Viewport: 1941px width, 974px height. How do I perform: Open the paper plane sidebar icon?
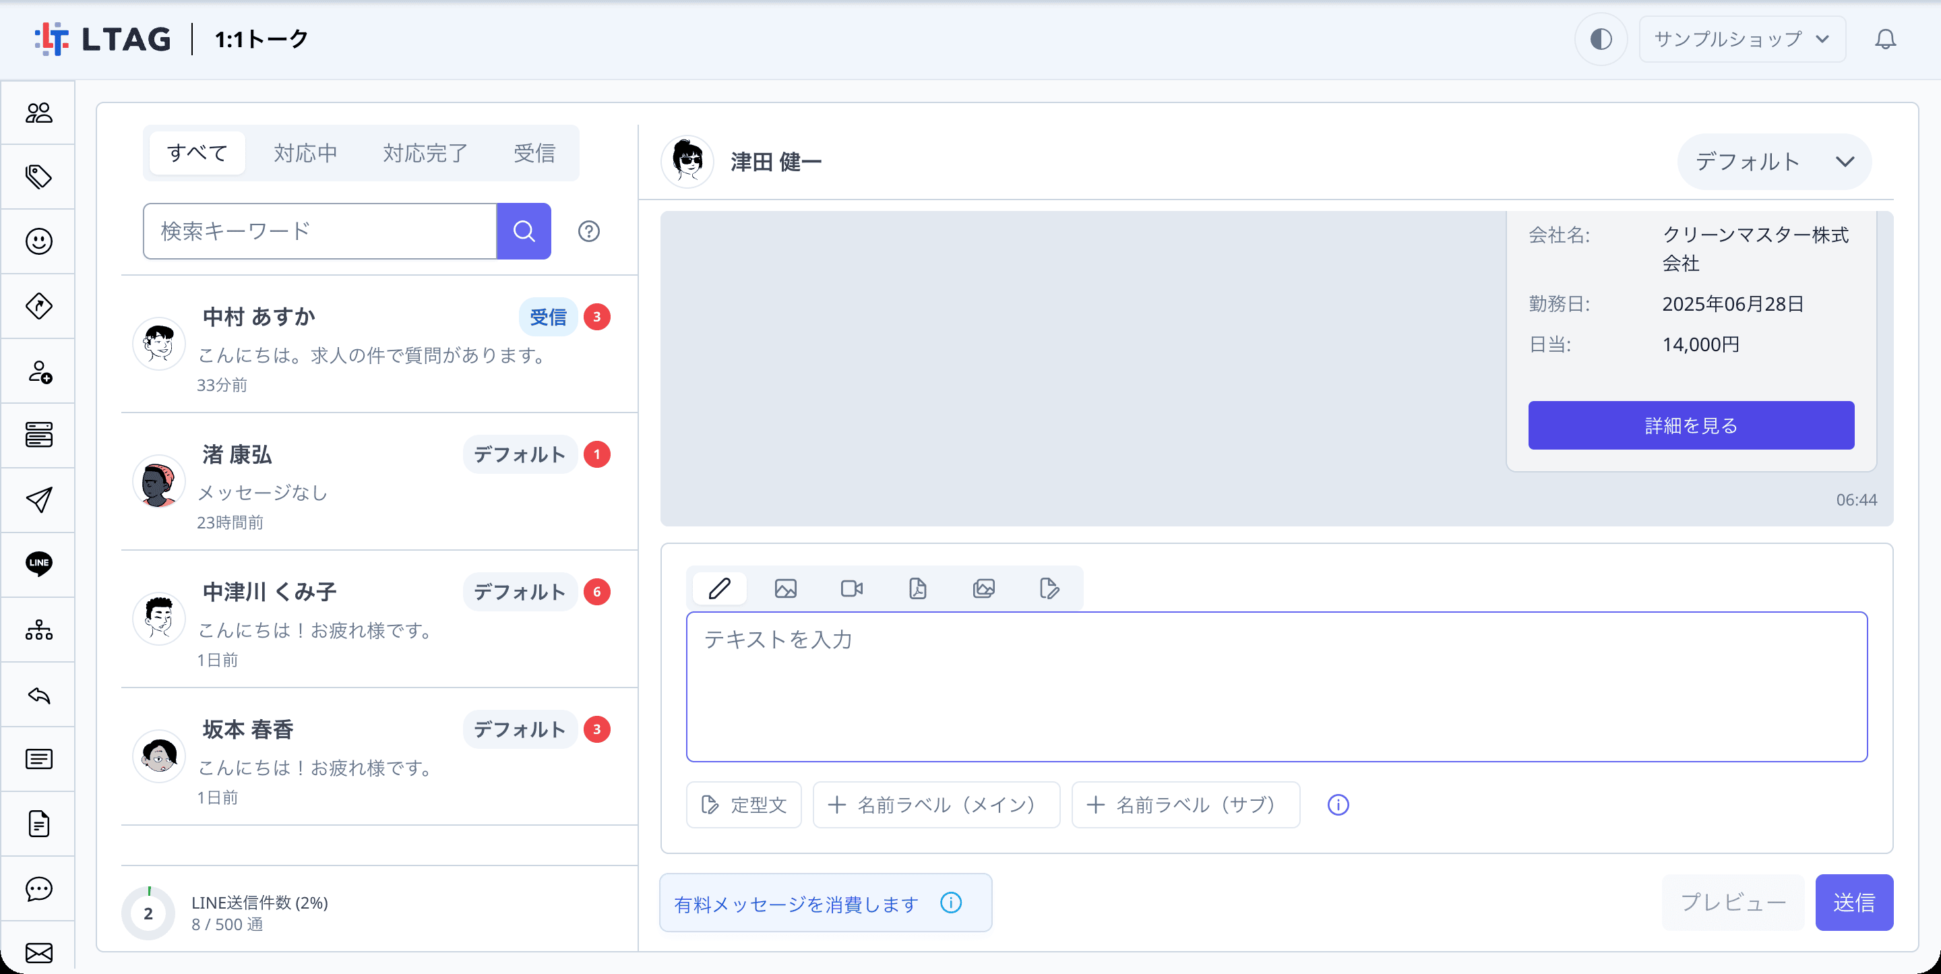(38, 500)
